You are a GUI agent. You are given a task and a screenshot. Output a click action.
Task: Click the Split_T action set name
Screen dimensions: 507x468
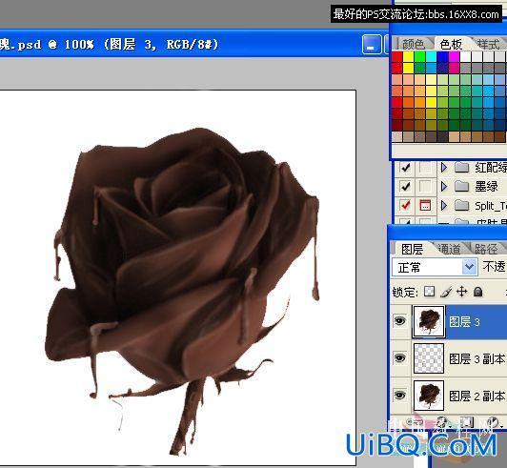pyautogui.click(x=491, y=206)
